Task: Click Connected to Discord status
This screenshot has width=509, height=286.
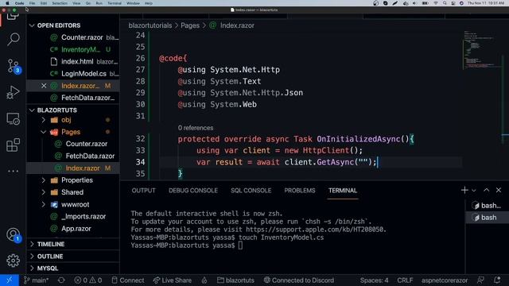Action: (x=299, y=280)
